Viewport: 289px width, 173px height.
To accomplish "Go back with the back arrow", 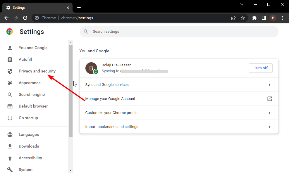I will pos(6,18).
